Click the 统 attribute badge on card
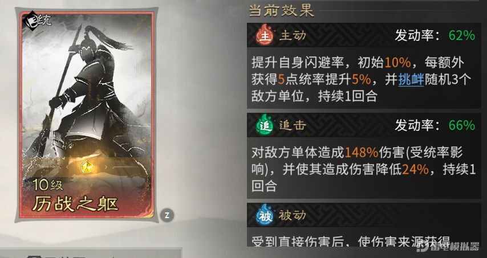 pos(36,22)
